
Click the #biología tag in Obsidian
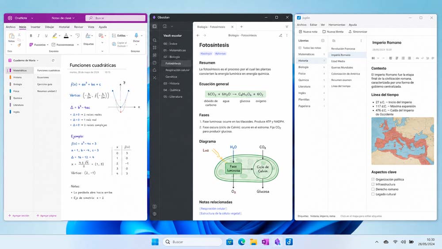pyautogui.click(x=206, y=54)
